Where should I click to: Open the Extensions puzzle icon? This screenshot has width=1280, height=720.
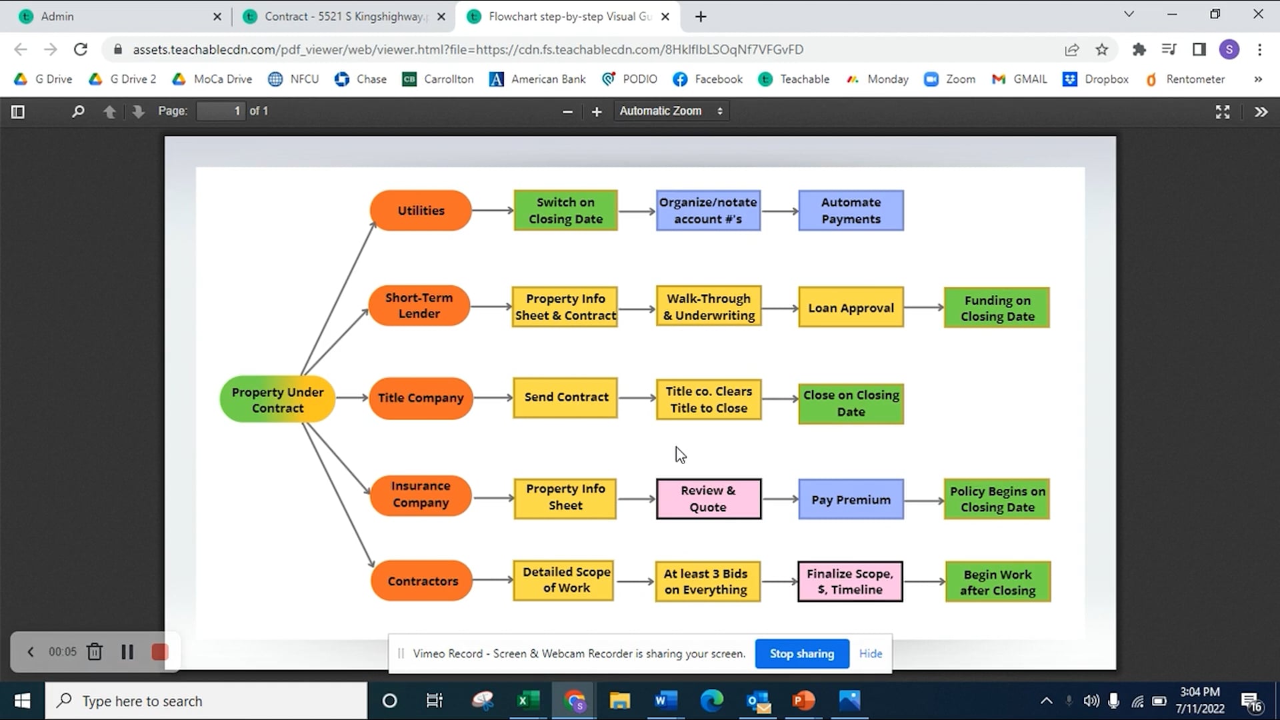[x=1139, y=49]
